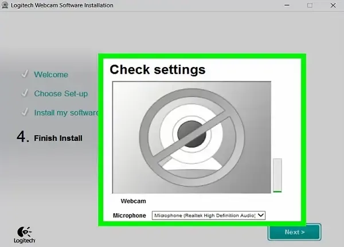Click the microphone level meter bar

277,175
